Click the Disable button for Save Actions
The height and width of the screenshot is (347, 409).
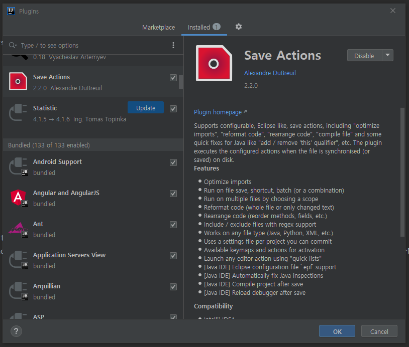[364, 56]
